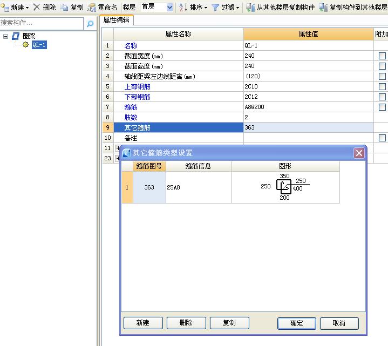This screenshot has width=388, height=346.
Task: Toggle the checkbox for 备注
Action: tap(382, 138)
